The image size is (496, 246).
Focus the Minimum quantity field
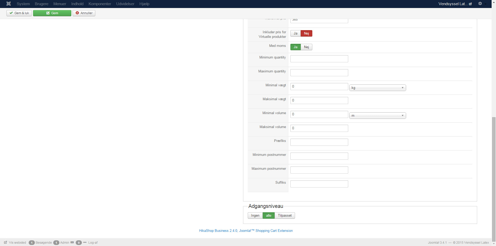pos(319,59)
